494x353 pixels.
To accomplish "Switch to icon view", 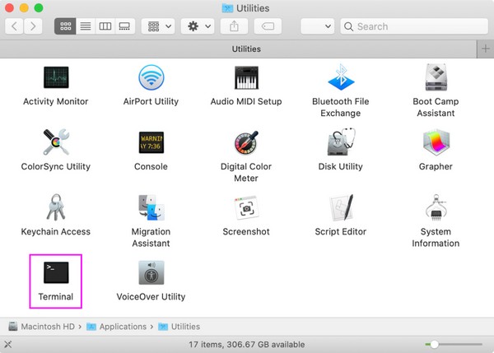I will pos(65,26).
